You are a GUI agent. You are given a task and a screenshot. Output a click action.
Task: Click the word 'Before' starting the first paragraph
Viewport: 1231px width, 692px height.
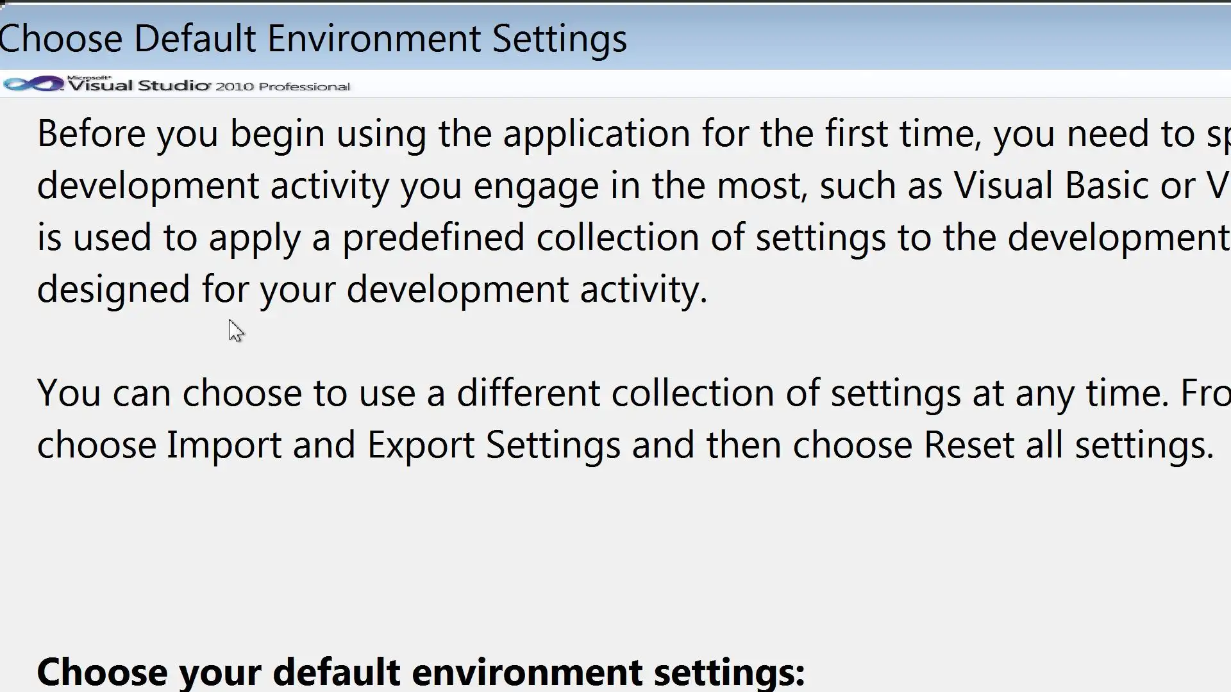pyautogui.click(x=91, y=134)
